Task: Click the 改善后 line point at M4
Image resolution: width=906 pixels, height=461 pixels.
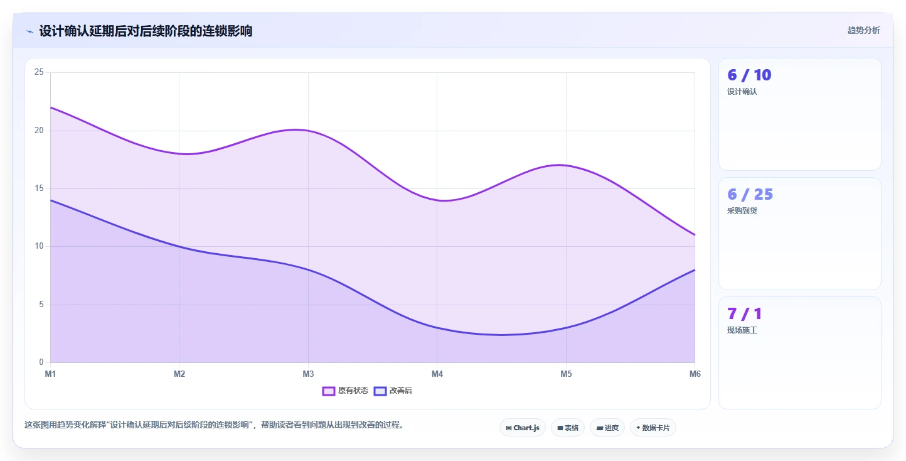Action: pyautogui.click(x=437, y=328)
